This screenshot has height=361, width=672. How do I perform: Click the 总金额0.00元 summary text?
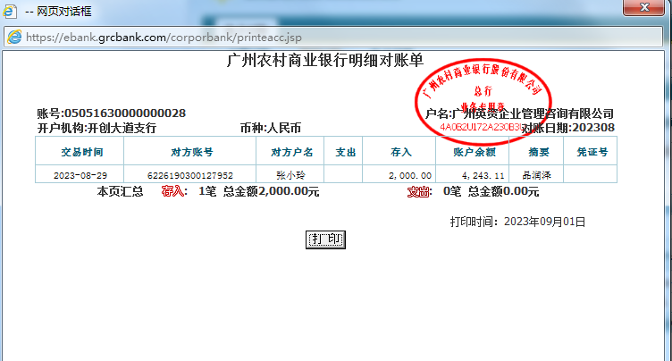click(x=503, y=191)
